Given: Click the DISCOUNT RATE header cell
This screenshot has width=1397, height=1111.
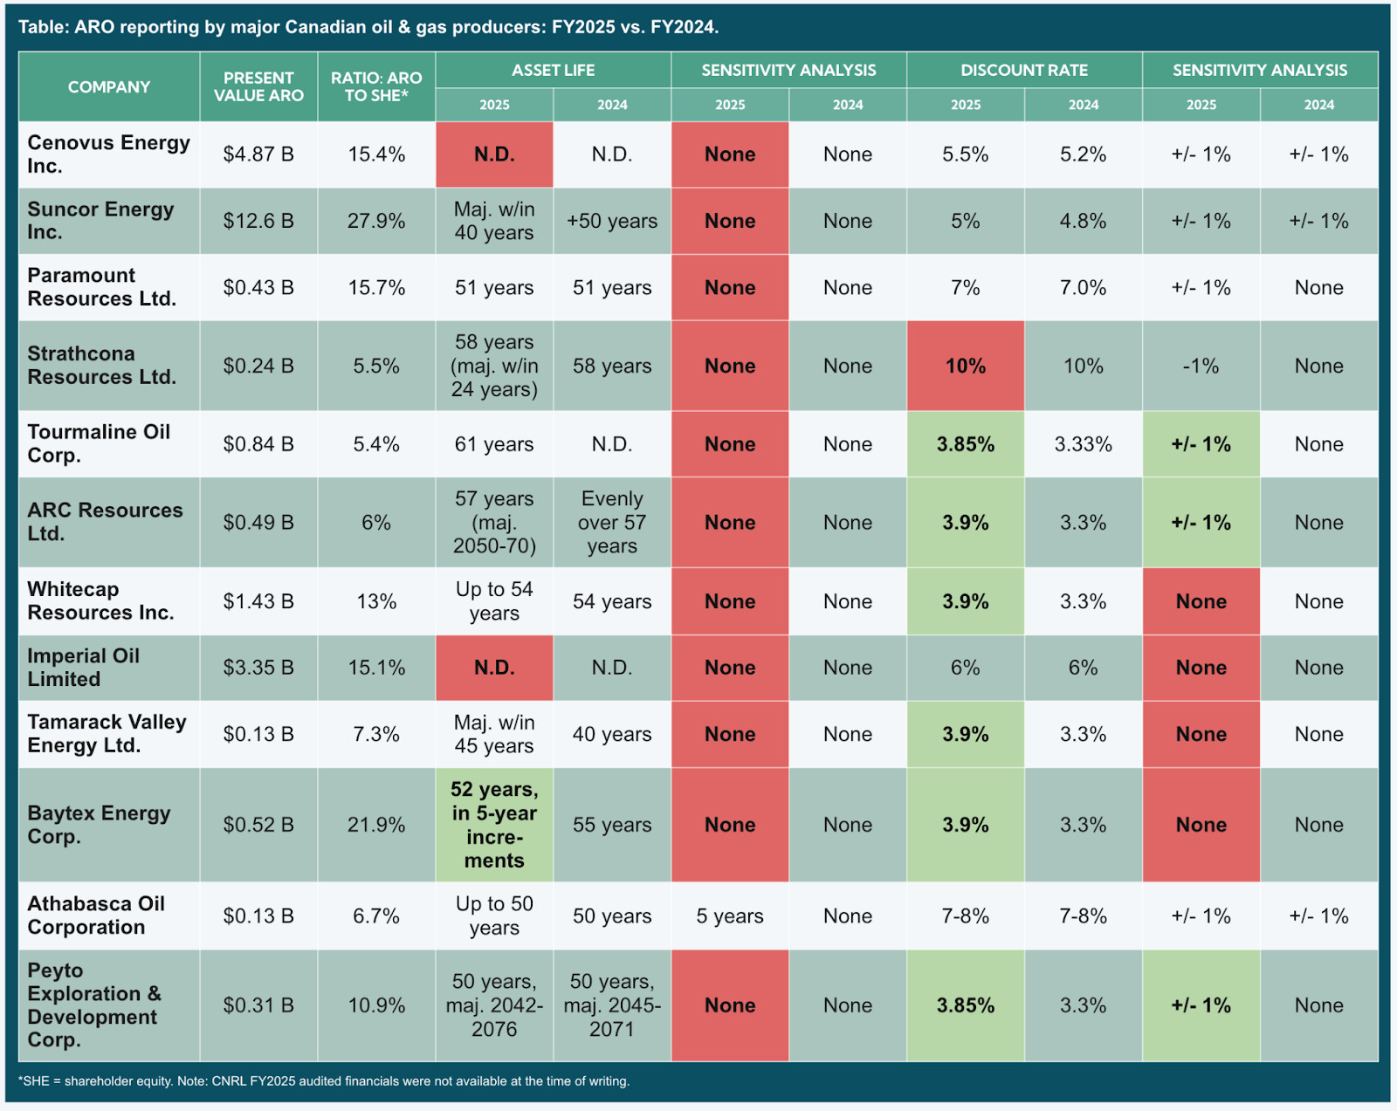Looking at the screenshot, I should (x=1023, y=70).
